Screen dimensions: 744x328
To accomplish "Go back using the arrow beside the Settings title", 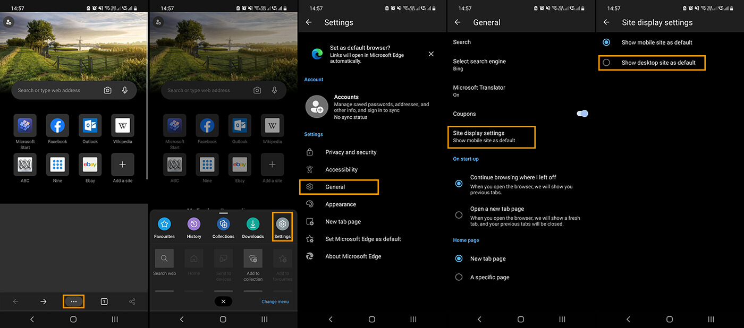I will click(309, 22).
